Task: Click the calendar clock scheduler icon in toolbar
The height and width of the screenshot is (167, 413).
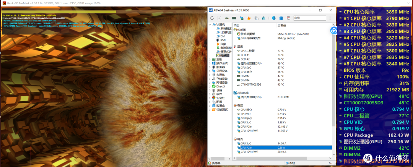Action: click(x=288, y=18)
